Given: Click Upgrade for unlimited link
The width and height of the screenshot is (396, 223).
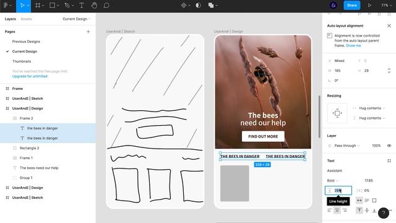Looking at the screenshot, I should point(30,76).
